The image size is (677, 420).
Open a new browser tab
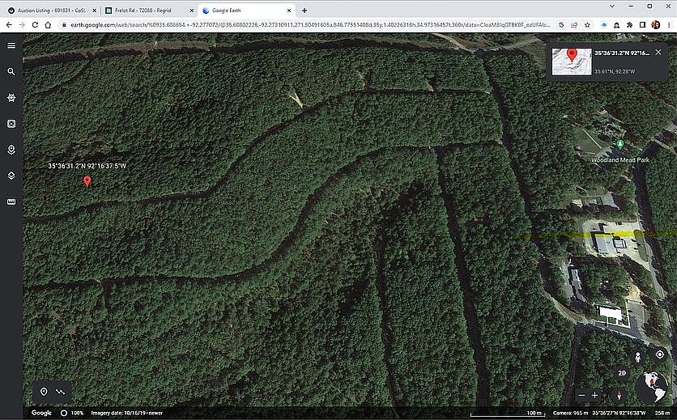pos(304,11)
